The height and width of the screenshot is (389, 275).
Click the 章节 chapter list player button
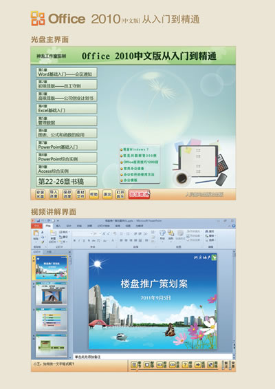pos(135,365)
